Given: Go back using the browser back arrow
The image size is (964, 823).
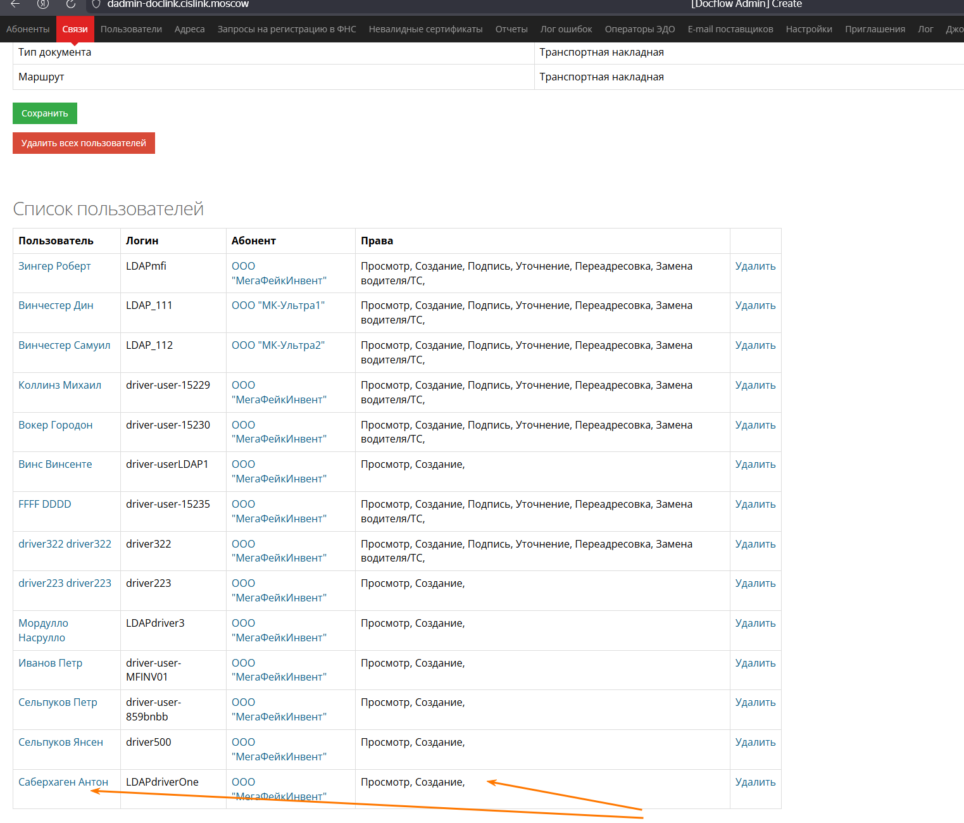Looking at the screenshot, I should [15, 4].
